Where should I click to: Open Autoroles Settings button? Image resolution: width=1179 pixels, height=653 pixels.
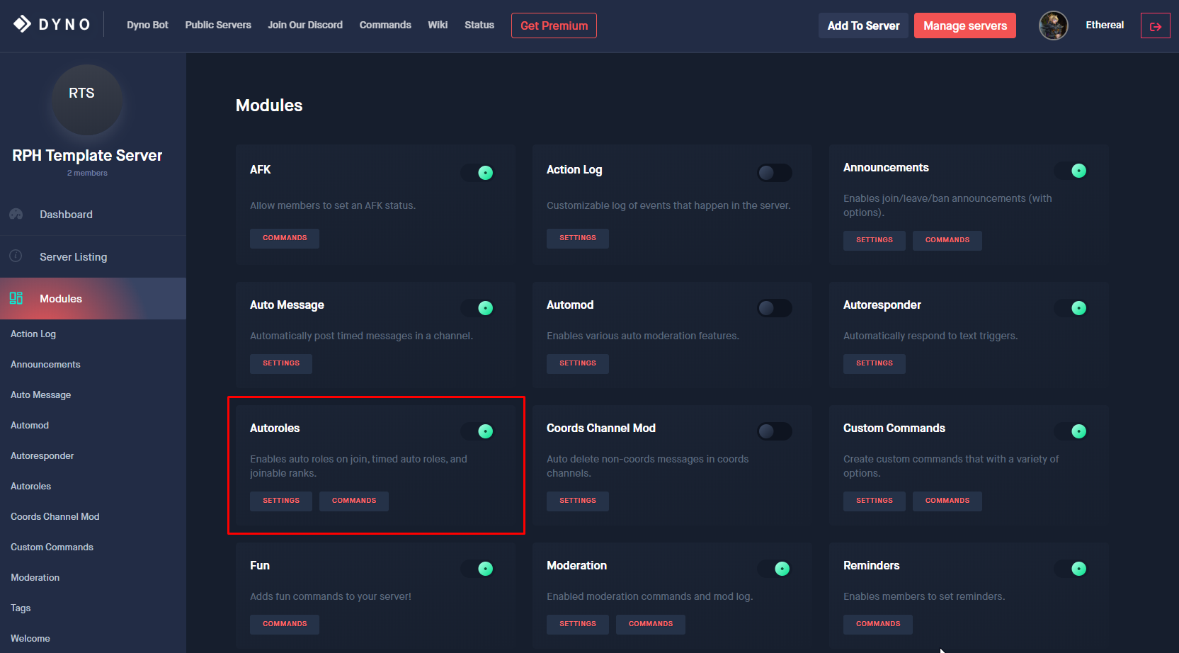click(x=281, y=501)
